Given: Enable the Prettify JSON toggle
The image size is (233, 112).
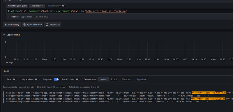Looking at the screenshot, I should (78, 79).
